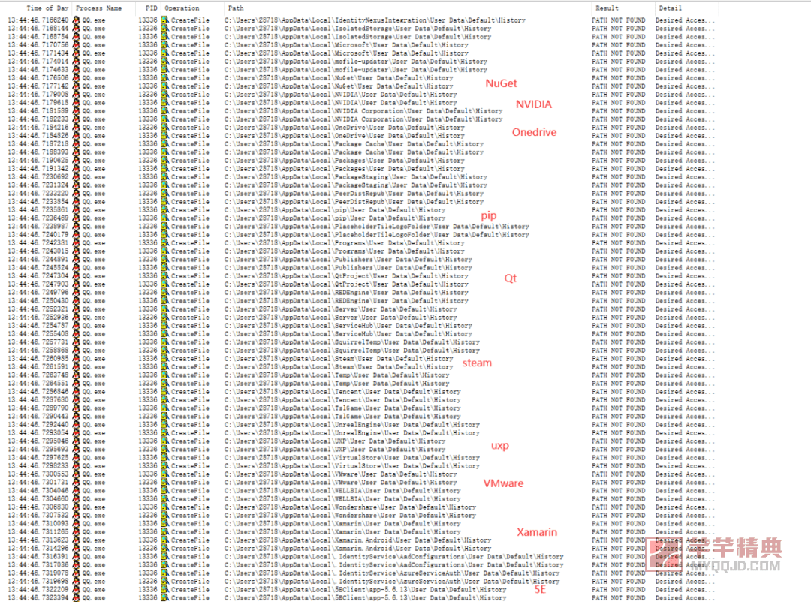Image resolution: width=811 pixels, height=602 pixels.
Task: Click the QQ penguin icon at 13:44:46.7166240
Action: tap(77, 20)
